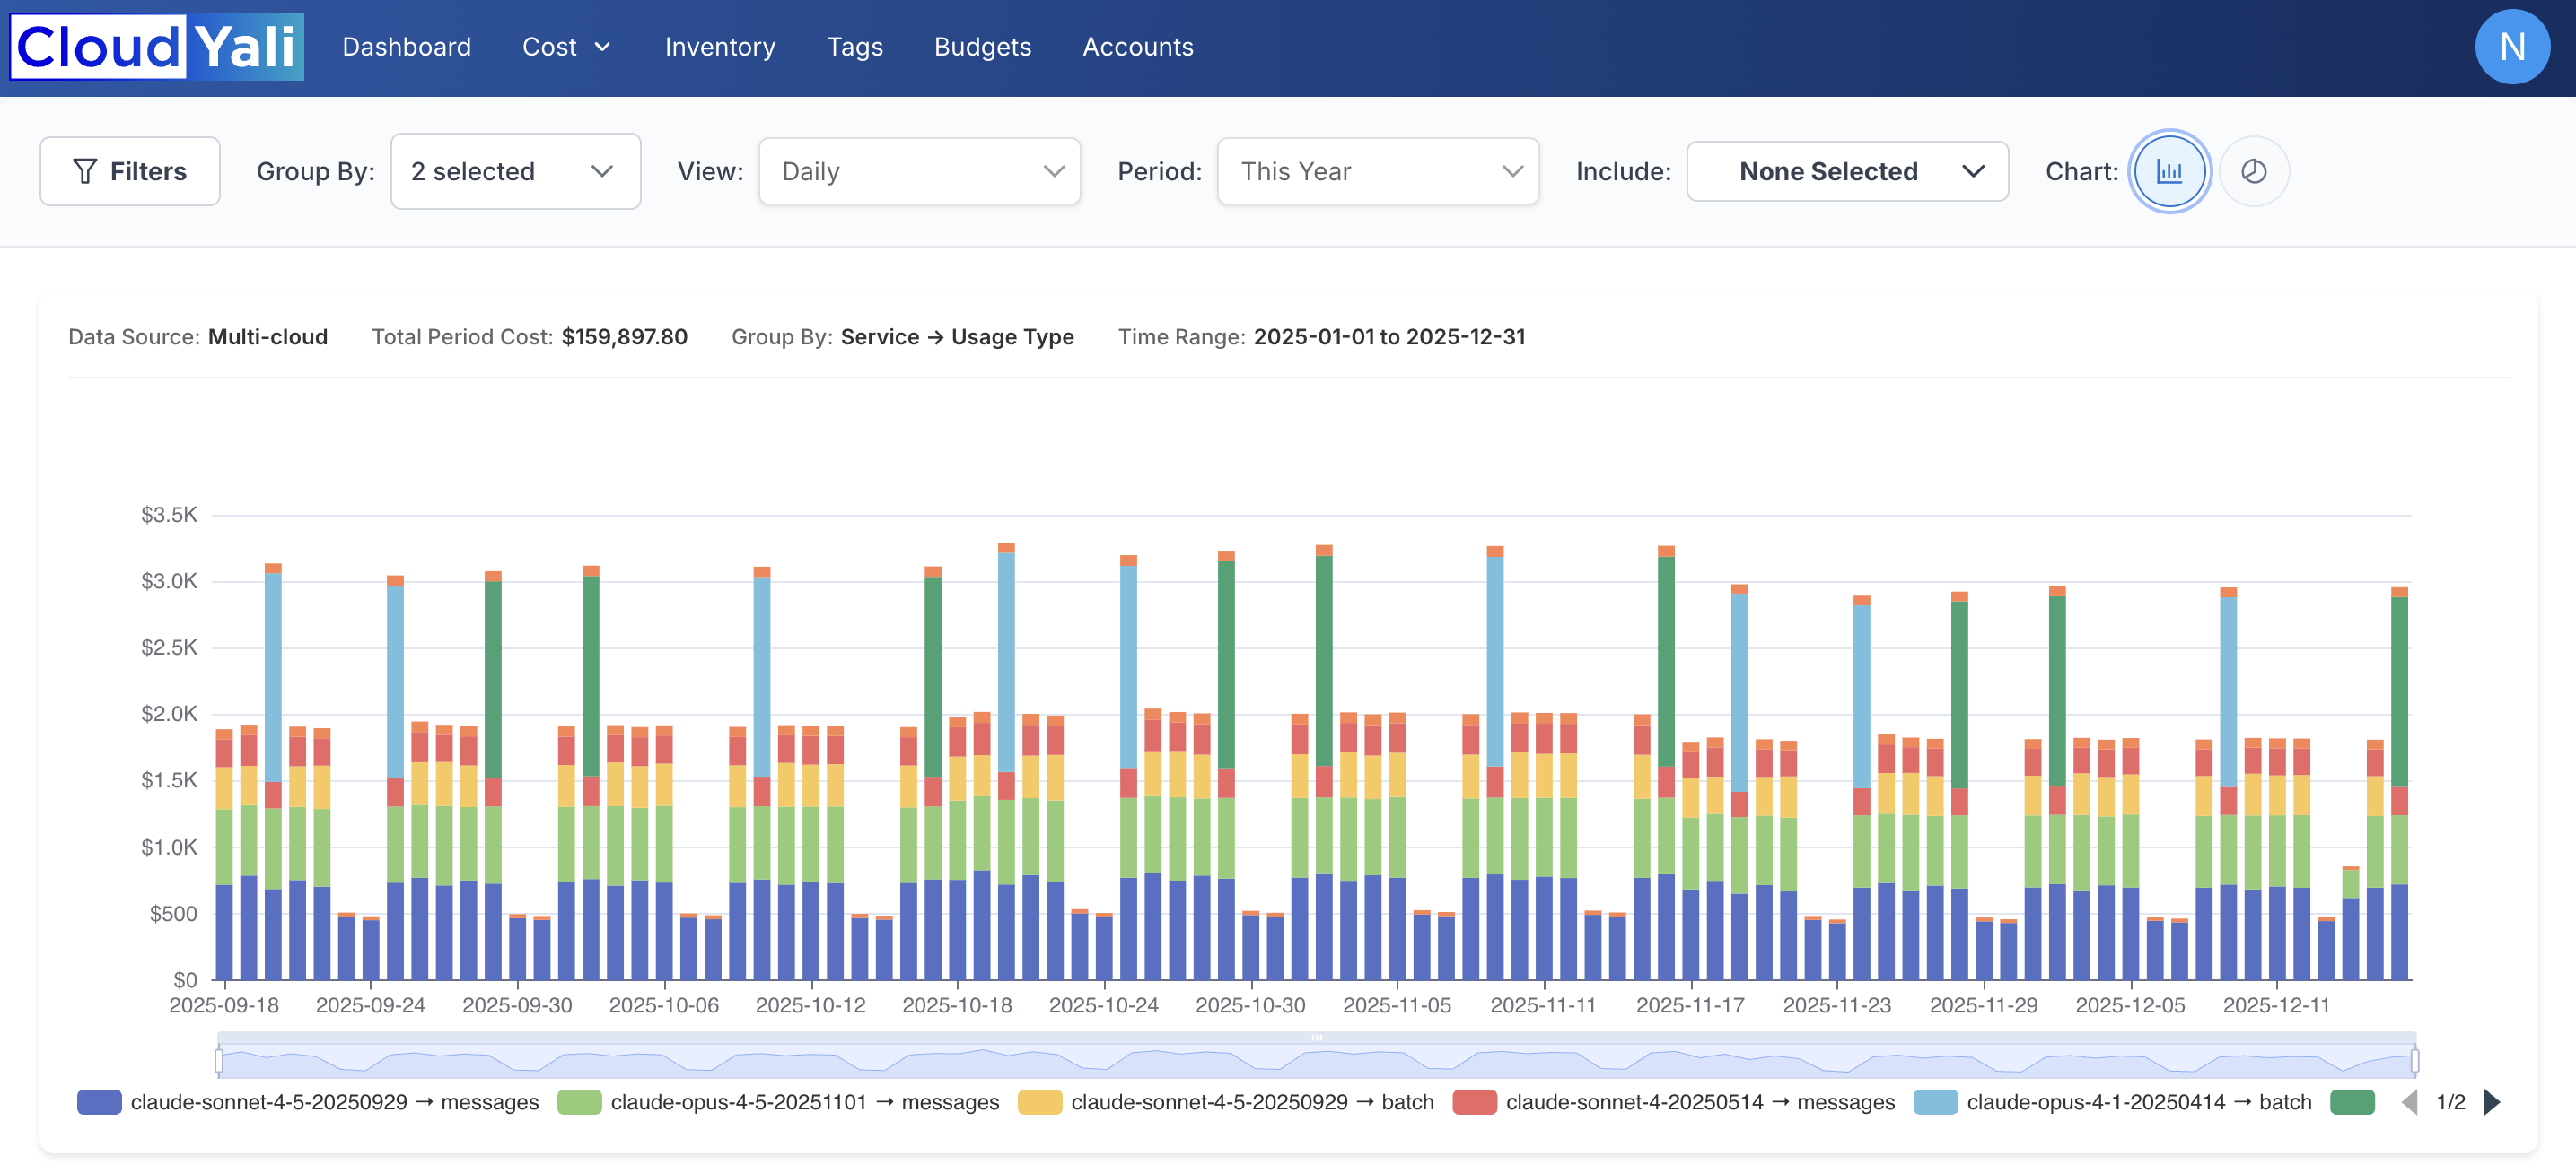Screen dimensions: 2576x1173
Task: Open the user avatar N menu
Action: (x=2511, y=46)
